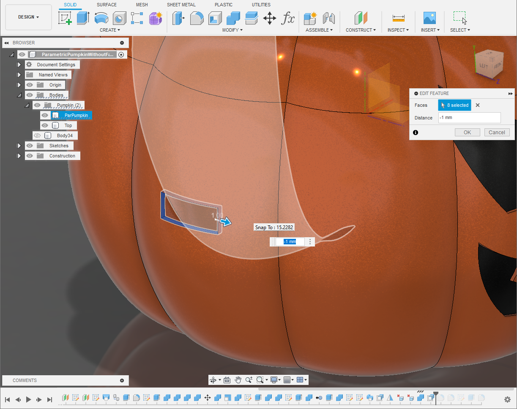Viewport: 517px width, 409px height.
Task: Jump to timeline beginning
Action: pyautogui.click(x=7, y=399)
